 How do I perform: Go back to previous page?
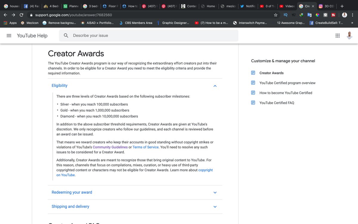coord(5,15)
